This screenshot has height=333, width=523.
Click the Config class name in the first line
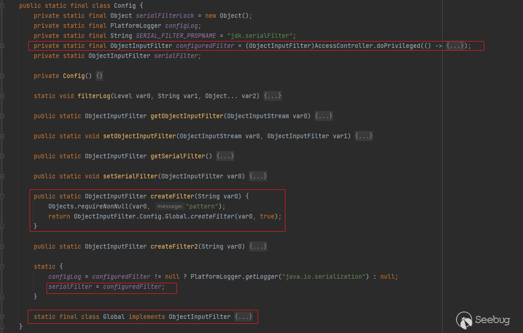[x=125, y=5]
